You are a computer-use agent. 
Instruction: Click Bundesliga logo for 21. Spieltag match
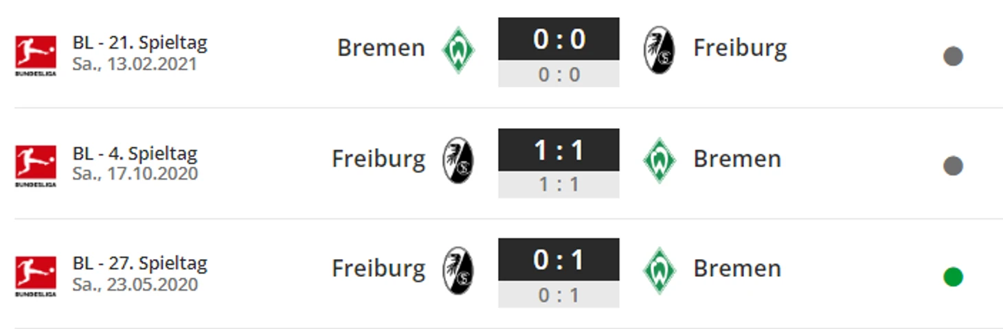[x=36, y=55]
